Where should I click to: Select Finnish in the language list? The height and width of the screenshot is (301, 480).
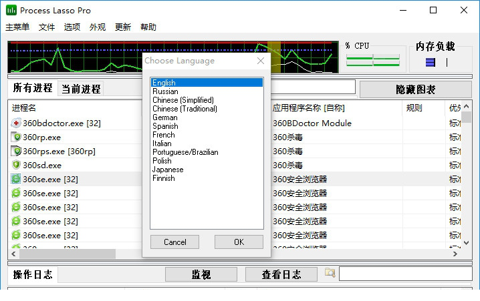pyautogui.click(x=207, y=178)
